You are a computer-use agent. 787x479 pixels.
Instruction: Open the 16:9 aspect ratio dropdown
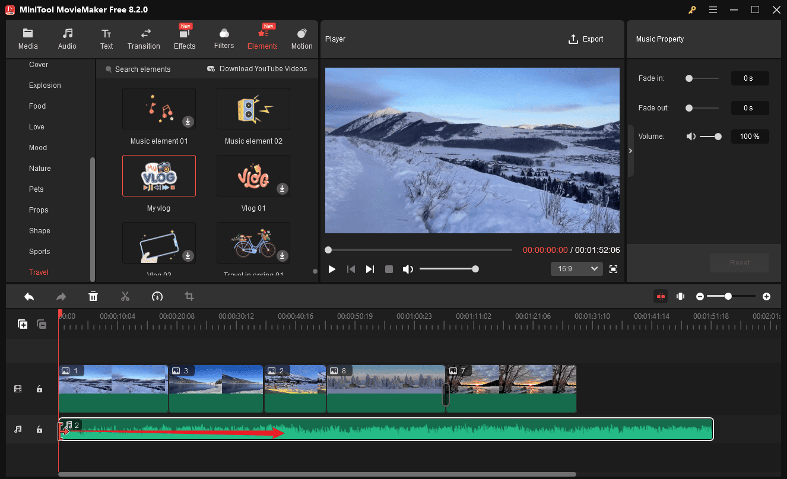coord(577,269)
